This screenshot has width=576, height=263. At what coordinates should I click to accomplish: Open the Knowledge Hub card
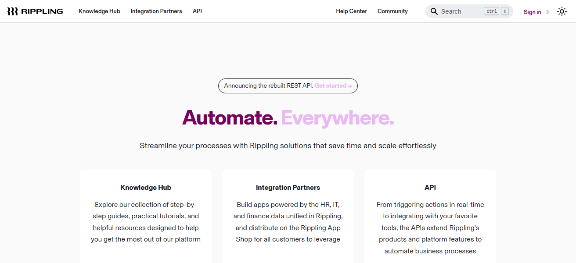pos(146,215)
